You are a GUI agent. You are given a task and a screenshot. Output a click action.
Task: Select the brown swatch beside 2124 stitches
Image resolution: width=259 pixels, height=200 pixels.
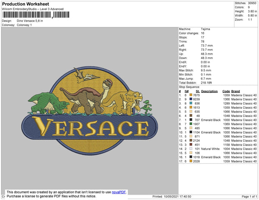coord(191,141)
